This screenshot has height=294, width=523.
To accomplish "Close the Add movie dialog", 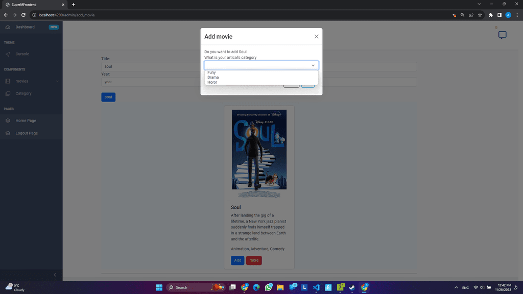I will 316,36.
